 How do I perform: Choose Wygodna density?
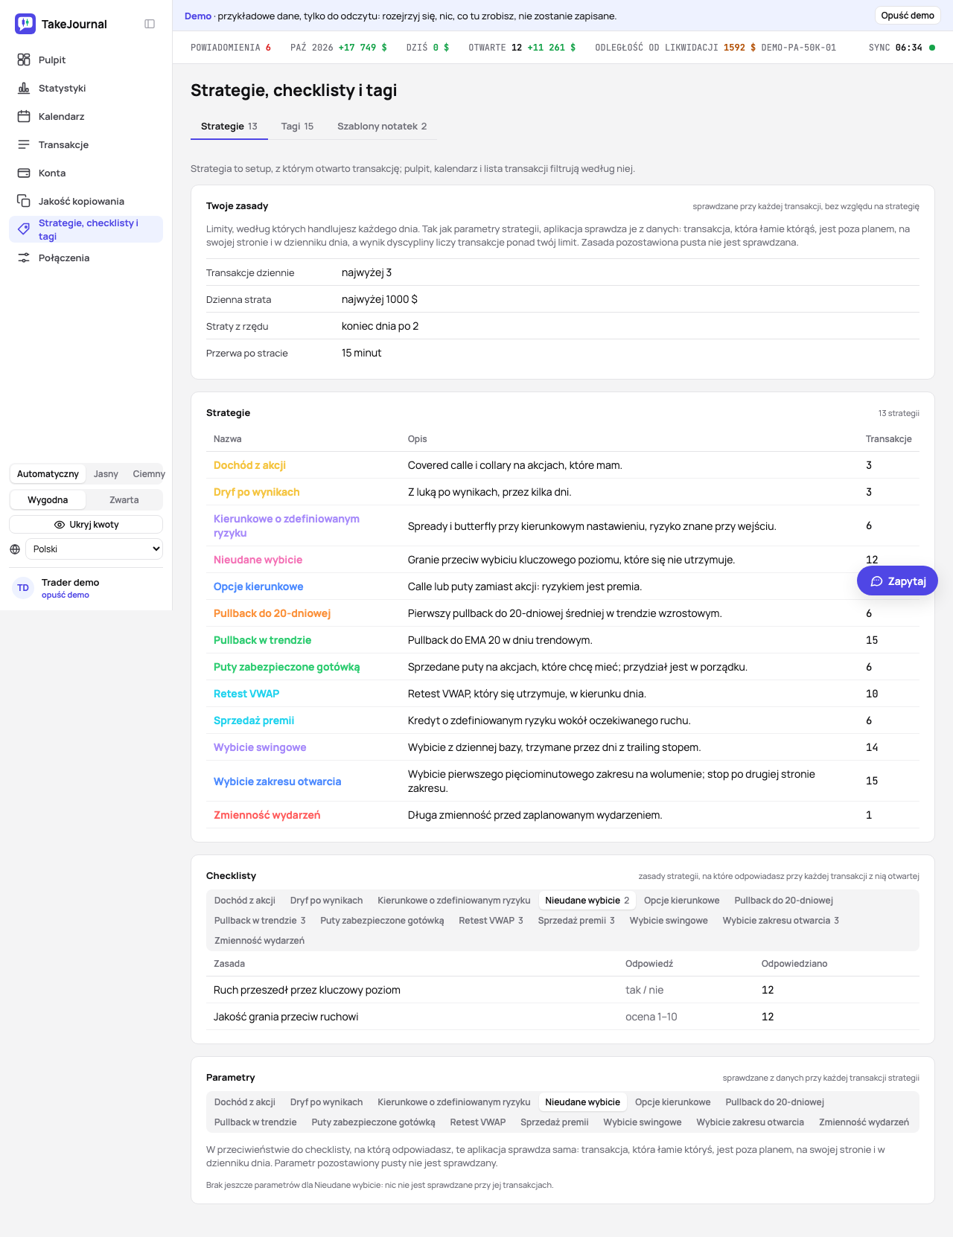48,500
